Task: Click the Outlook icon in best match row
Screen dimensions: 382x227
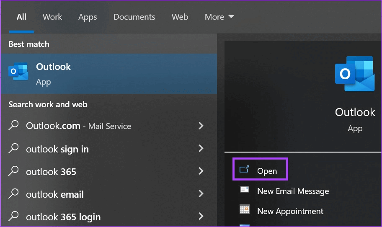Action: 18,71
